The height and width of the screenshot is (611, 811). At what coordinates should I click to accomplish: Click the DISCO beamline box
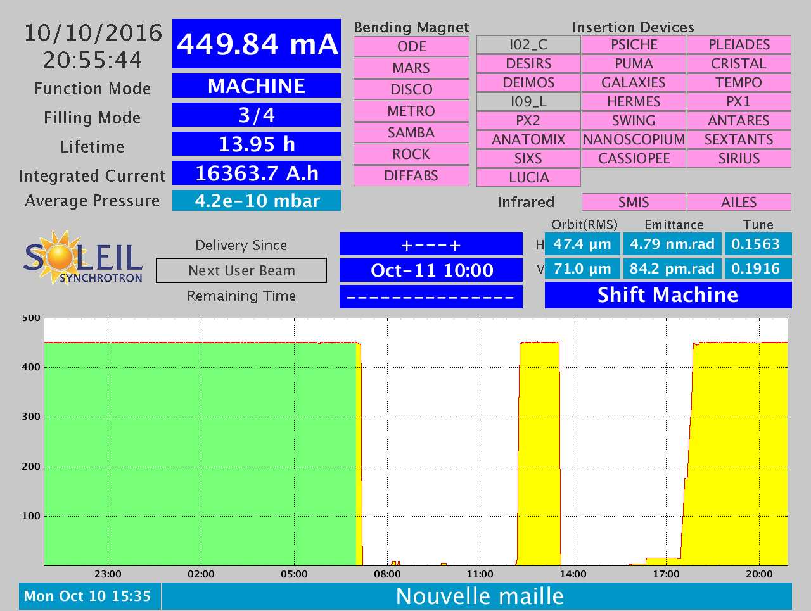point(411,90)
